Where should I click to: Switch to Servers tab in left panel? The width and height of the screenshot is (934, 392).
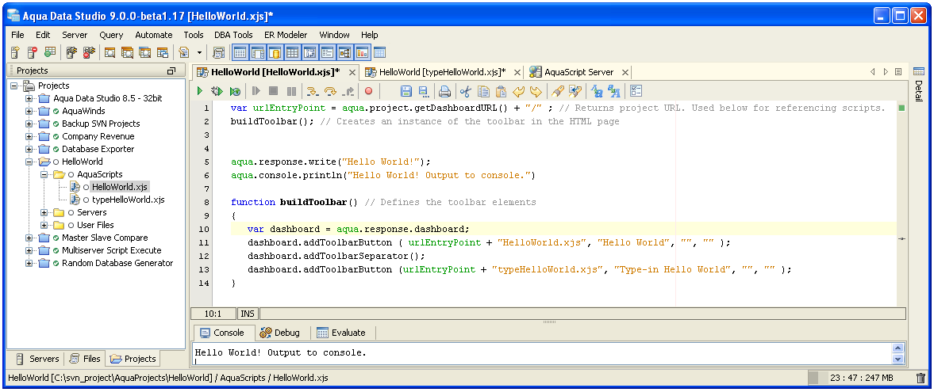point(38,359)
